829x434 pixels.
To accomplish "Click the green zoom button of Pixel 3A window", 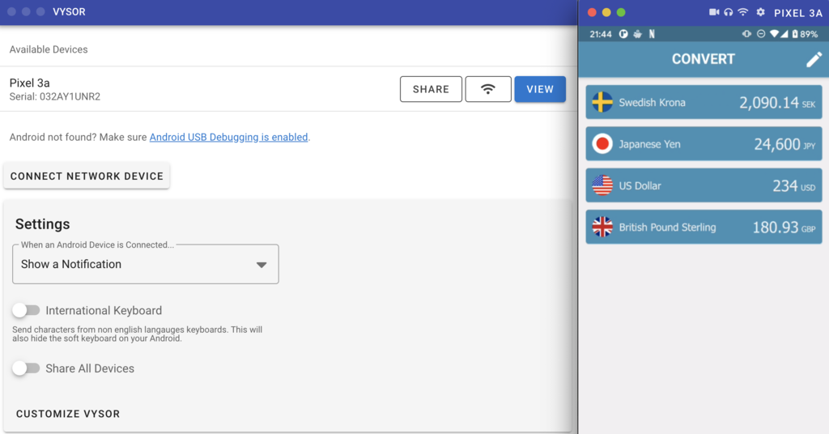I will coord(621,12).
